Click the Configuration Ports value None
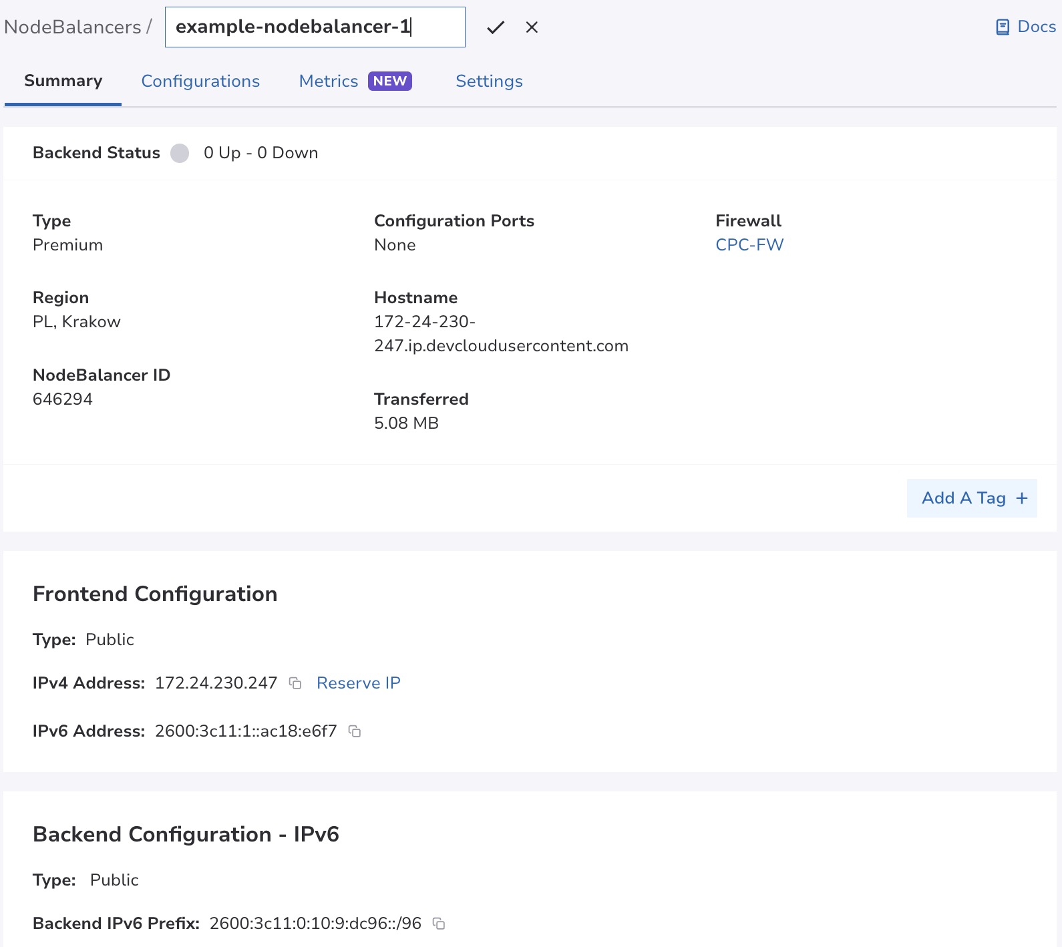The image size is (1062, 947). (x=395, y=245)
